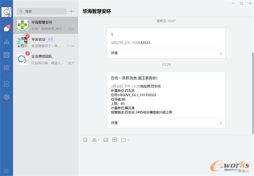This screenshot has height=176, width=254.
Task: Click the 报警描述 line in alarm message
Action: pos(141,112)
